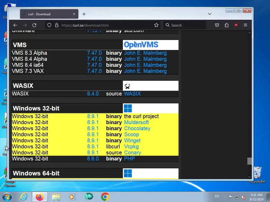Open the Windows Start menu
Viewport: 270px width, 202px height.
pos(7,197)
